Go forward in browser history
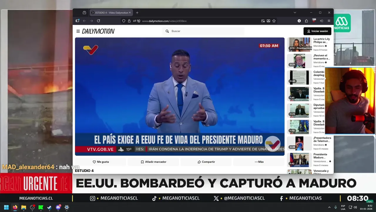Image resolution: width=376 pixels, height=212 pixels. point(91,21)
